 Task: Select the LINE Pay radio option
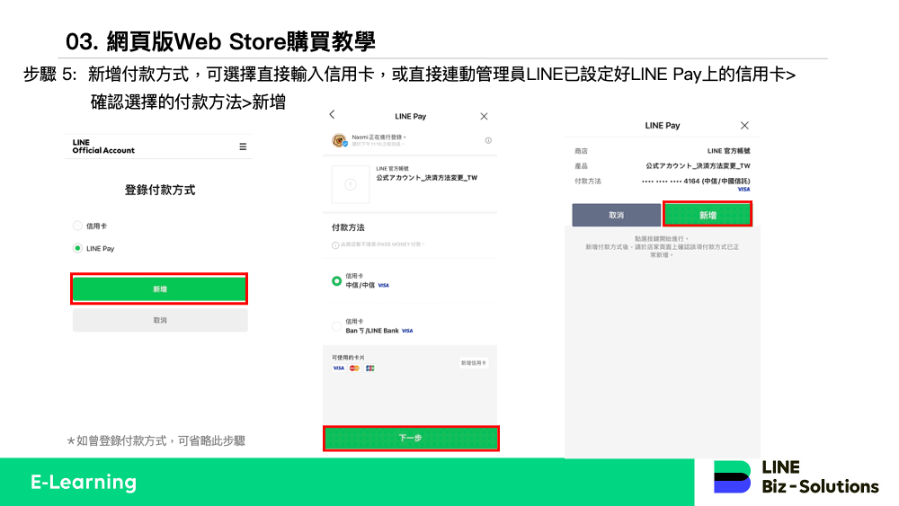click(x=77, y=248)
